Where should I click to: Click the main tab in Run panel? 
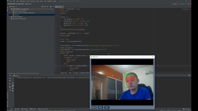(16, 75)
